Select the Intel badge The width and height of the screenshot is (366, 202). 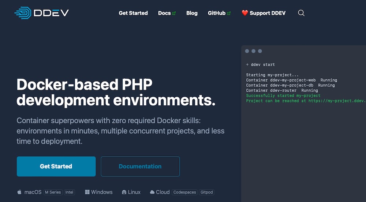(69, 192)
